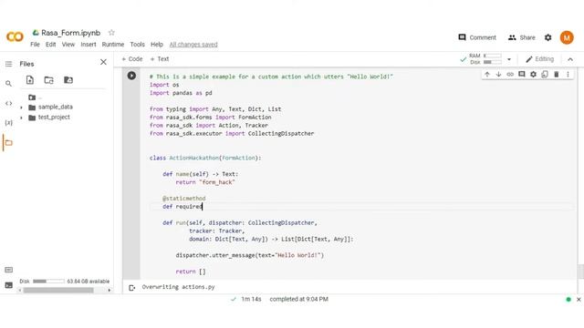Clear the cell output icon
The height and width of the screenshot is (328, 584).
131,288
